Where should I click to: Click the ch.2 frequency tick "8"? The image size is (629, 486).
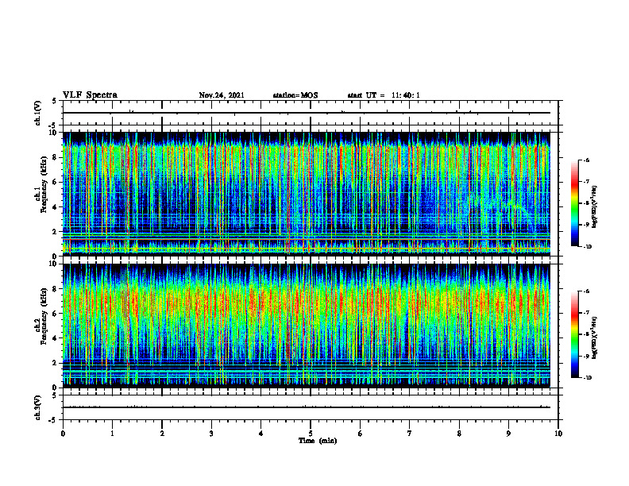pos(56,289)
